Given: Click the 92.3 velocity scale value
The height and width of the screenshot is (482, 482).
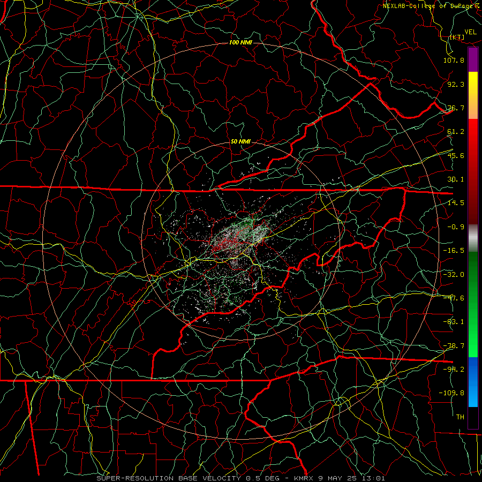Looking at the screenshot, I should (x=456, y=84).
